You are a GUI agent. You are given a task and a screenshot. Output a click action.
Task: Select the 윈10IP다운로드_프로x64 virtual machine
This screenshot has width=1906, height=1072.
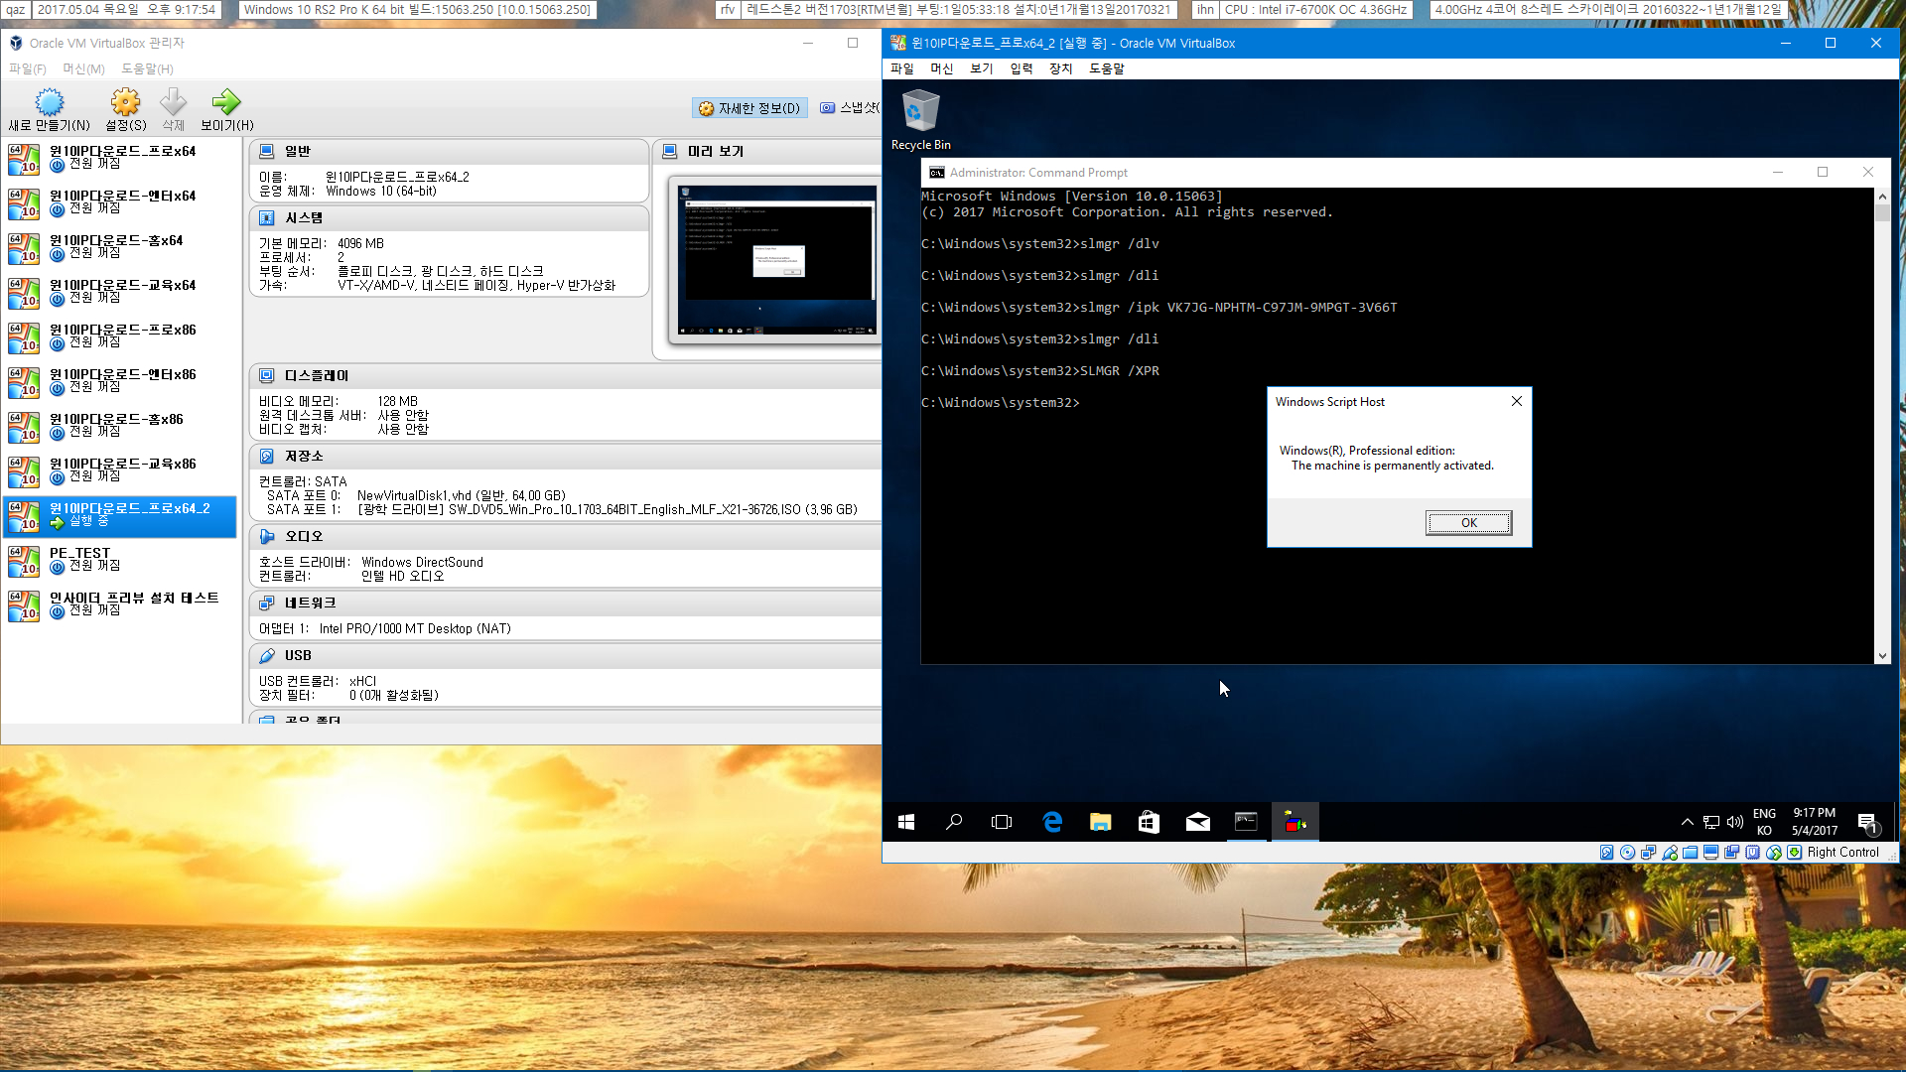[x=120, y=159]
